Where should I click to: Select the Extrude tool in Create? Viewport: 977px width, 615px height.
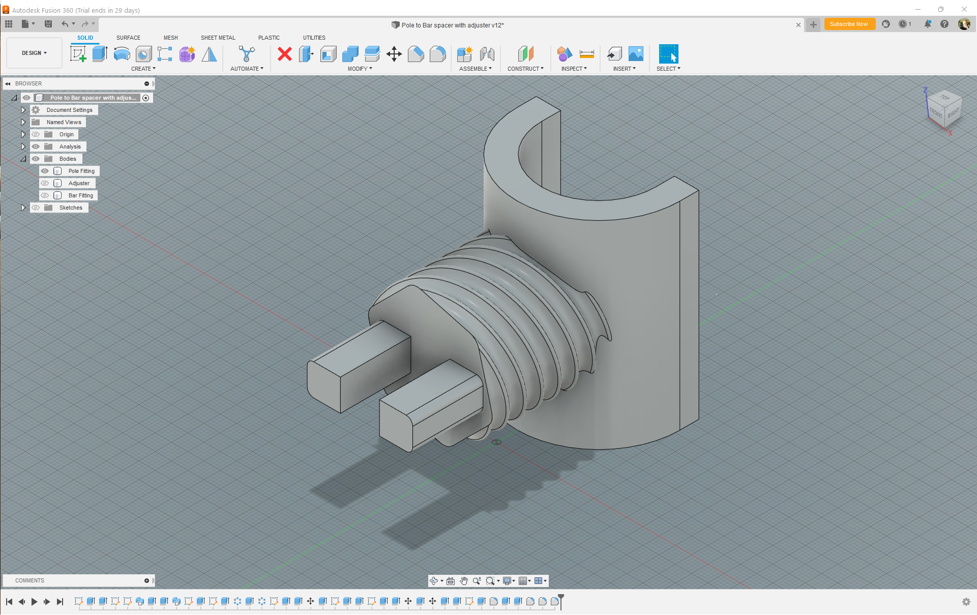click(x=100, y=53)
